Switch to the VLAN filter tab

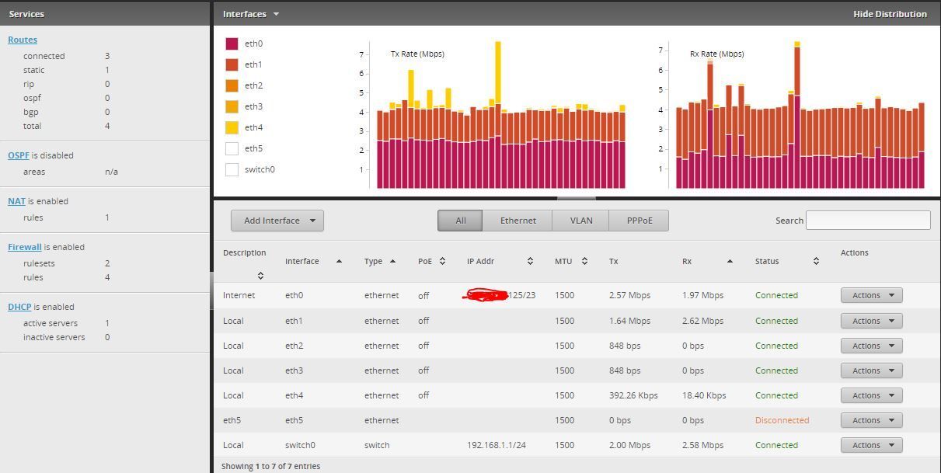tap(580, 221)
